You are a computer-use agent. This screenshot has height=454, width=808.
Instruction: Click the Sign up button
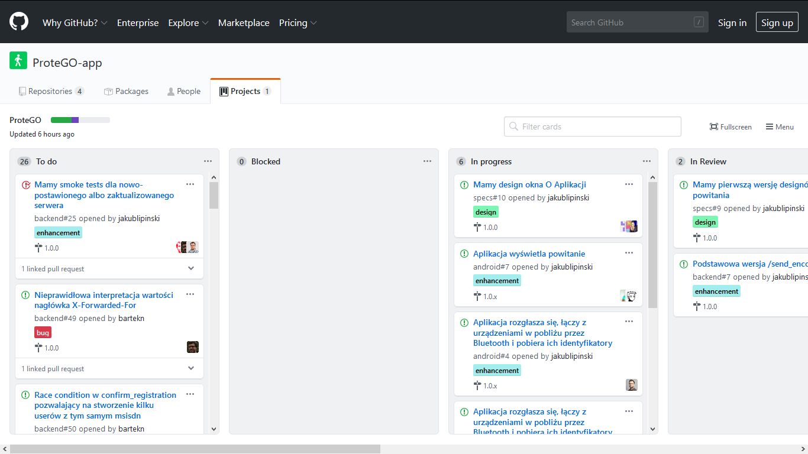[777, 22]
